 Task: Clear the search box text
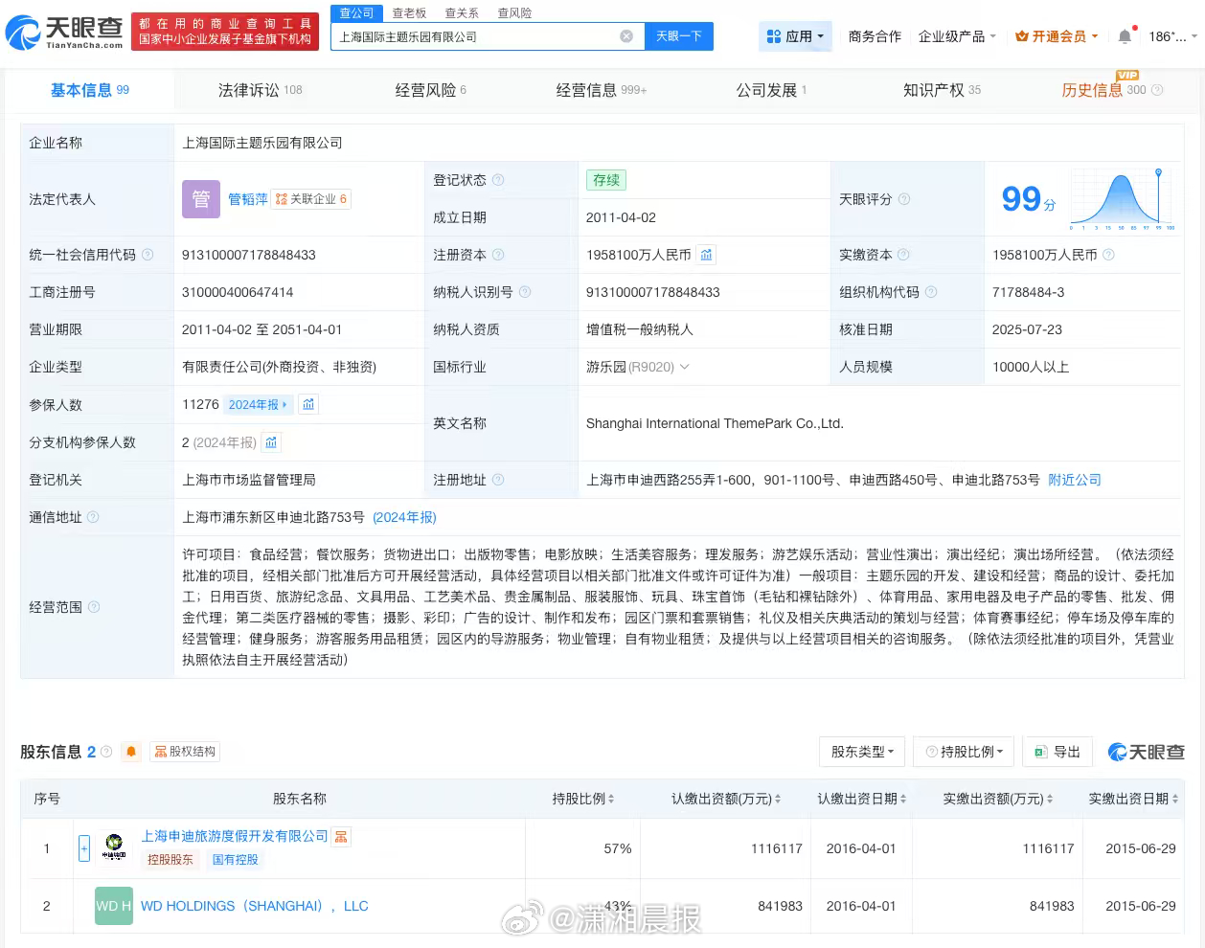(626, 36)
